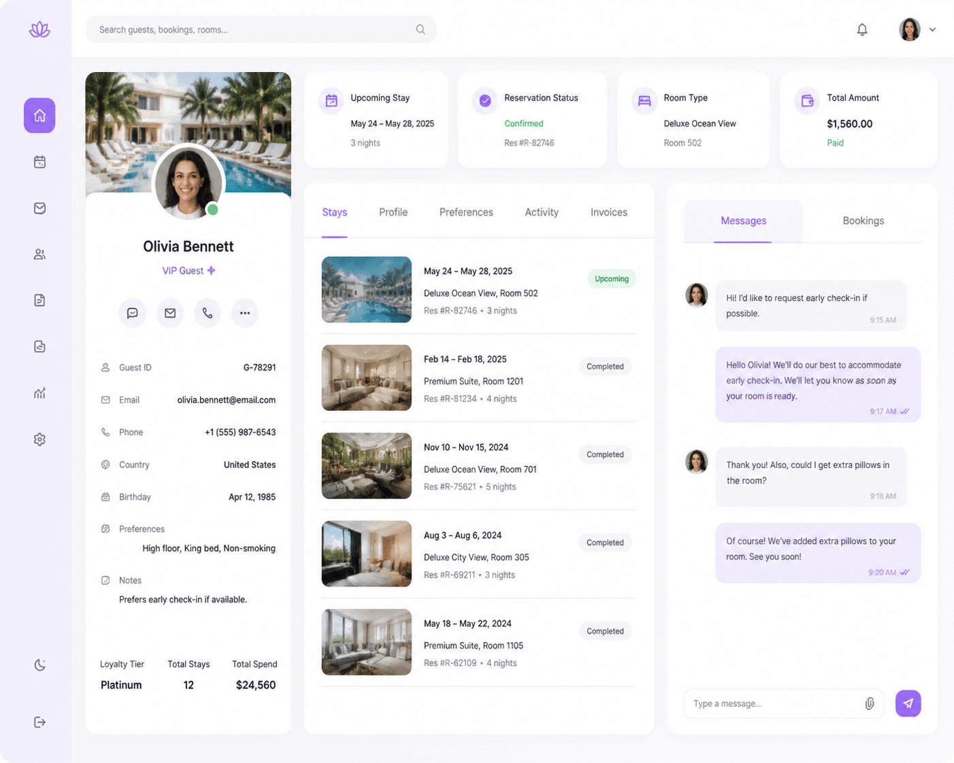This screenshot has width=954, height=763.
Task: Click the Completed badge for Room 1105
Action: (x=605, y=631)
